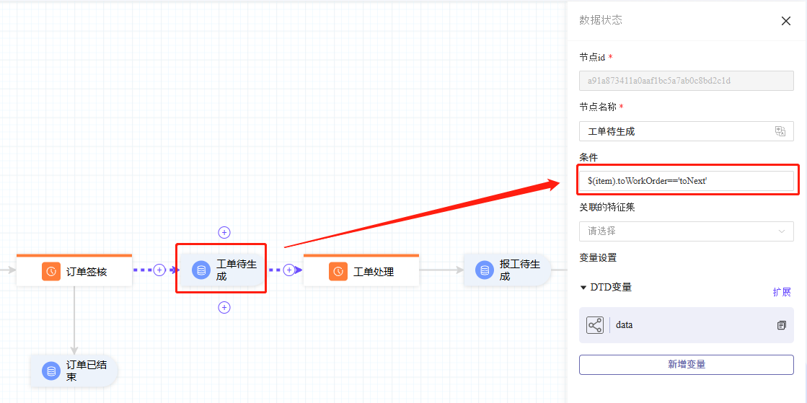Click the data variable name
This screenshot has width=807, height=403.
[625, 325]
